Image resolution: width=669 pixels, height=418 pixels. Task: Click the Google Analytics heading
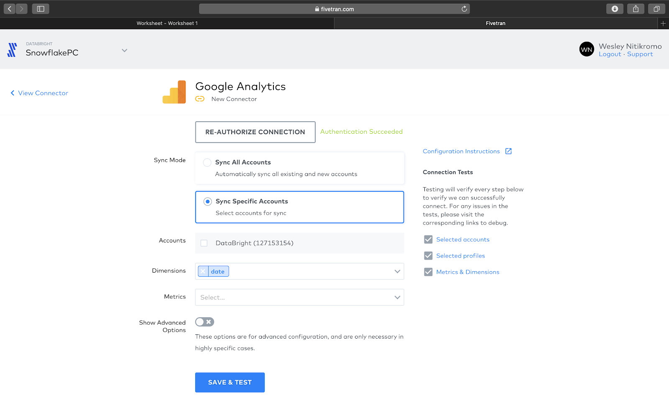tap(240, 87)
